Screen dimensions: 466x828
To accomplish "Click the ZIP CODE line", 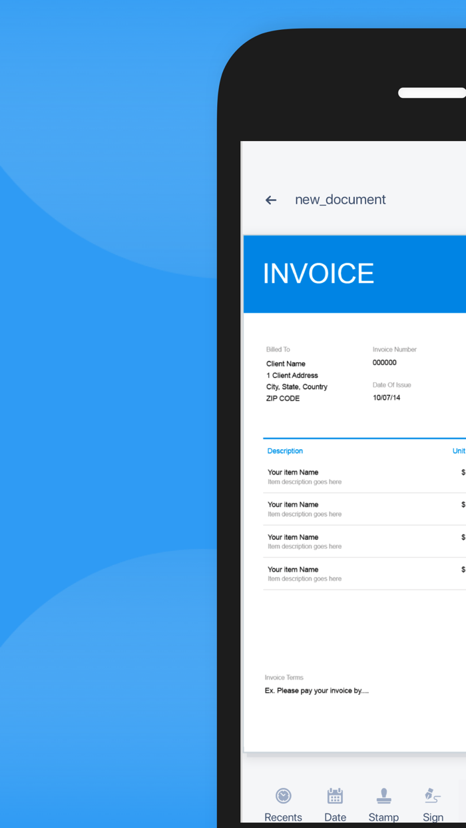I will (283, 399).
